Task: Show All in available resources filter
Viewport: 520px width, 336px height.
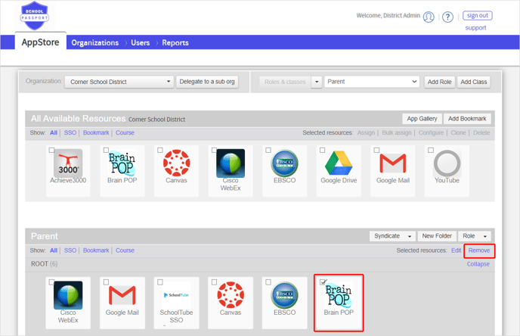Action: 54,132
